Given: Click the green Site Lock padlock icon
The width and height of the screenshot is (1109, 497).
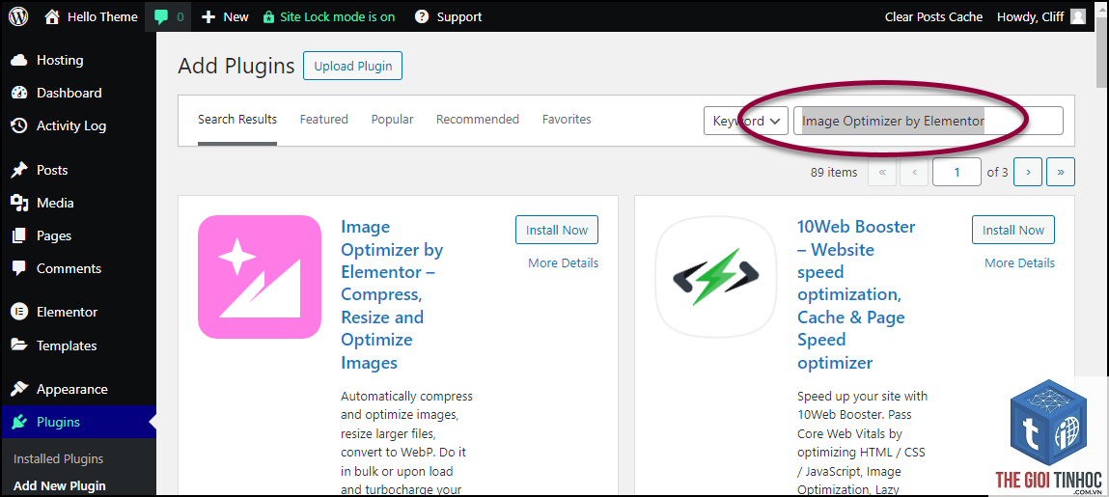Looking at the screenshot, I should pyautogui.click(x=268, y=17).
